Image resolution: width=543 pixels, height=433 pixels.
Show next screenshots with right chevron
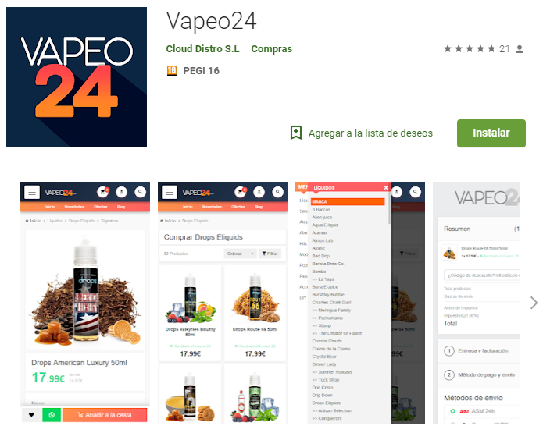[534, 303]
